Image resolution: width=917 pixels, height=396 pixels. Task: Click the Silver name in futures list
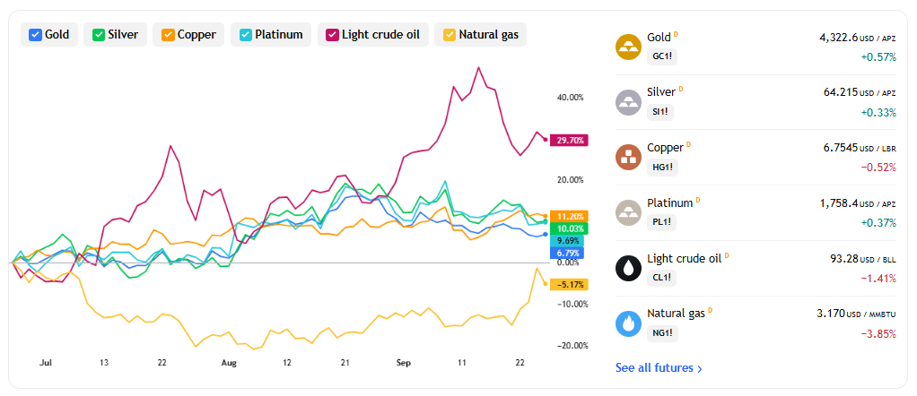[661, 92]
